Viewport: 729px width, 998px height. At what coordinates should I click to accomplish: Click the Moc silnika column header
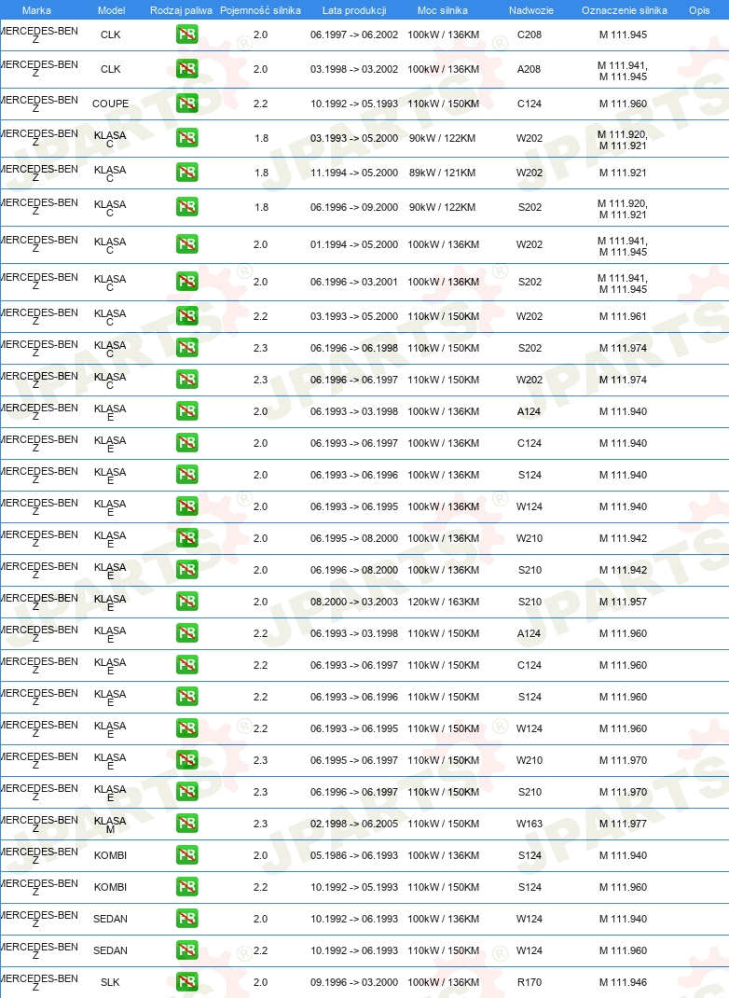(443, 10)
